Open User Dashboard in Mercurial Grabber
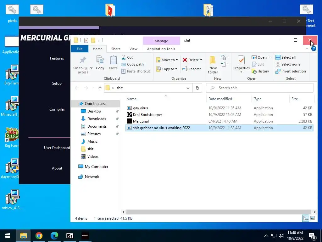The image size is (322, 242). 57,148
